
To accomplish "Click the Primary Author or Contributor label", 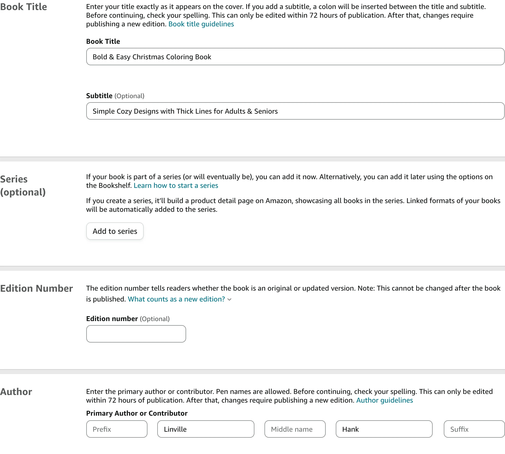I will [x=137, y=413].
